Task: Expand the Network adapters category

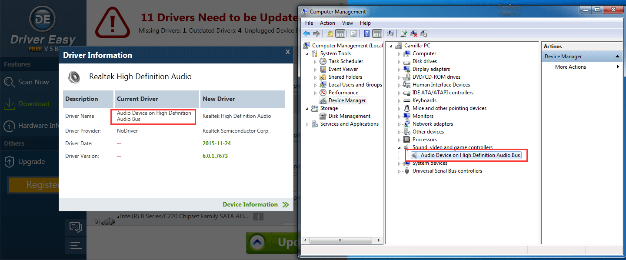Action: coord(400,124)
